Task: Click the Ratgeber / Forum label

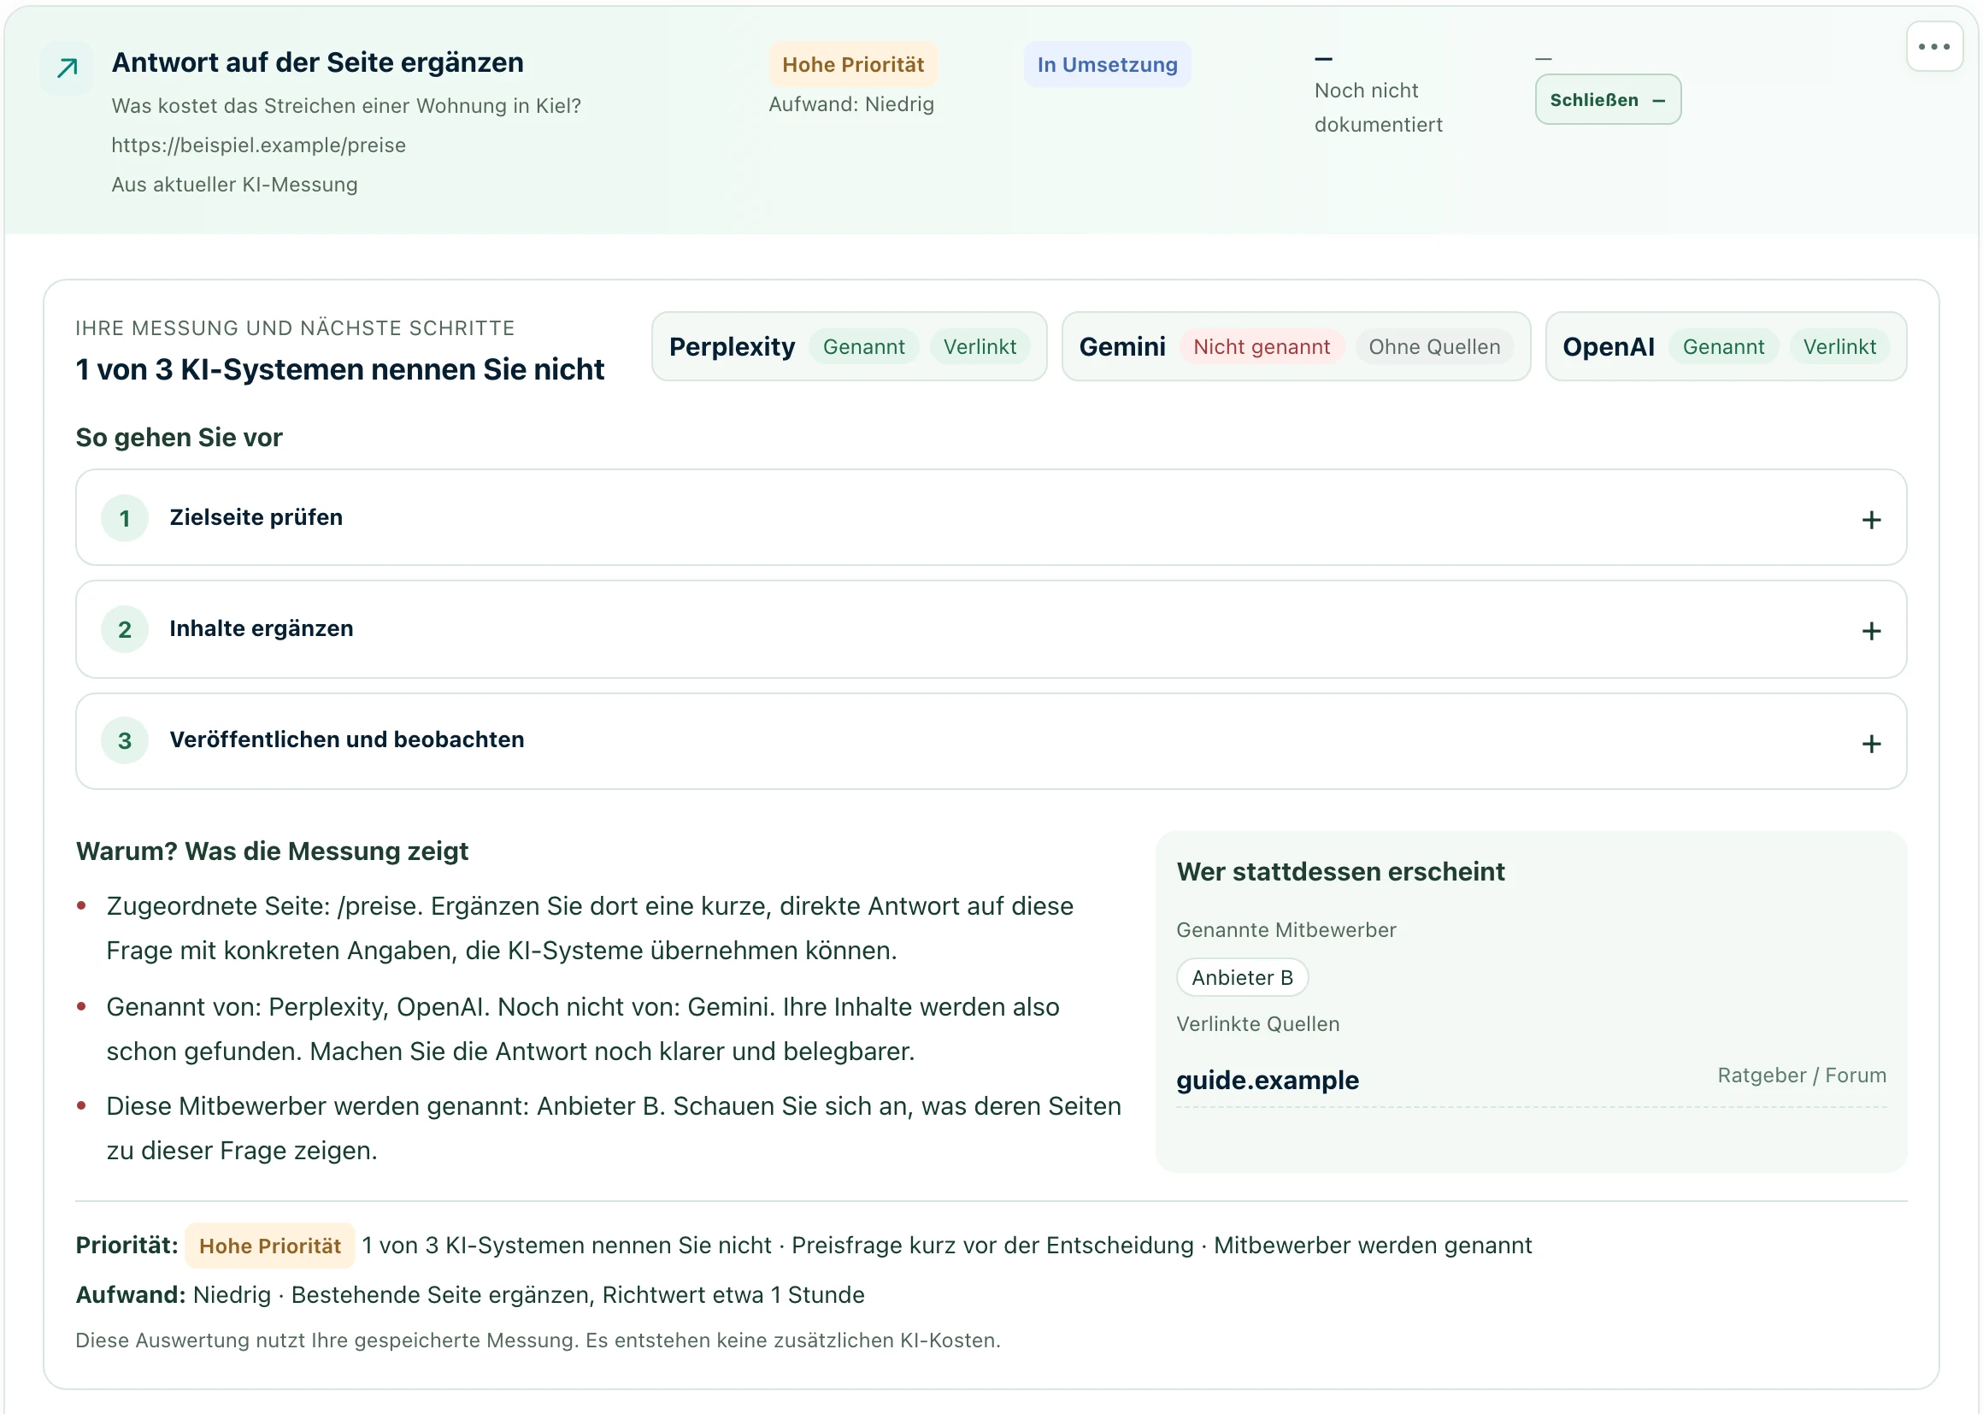Action: (1801, 1075)
